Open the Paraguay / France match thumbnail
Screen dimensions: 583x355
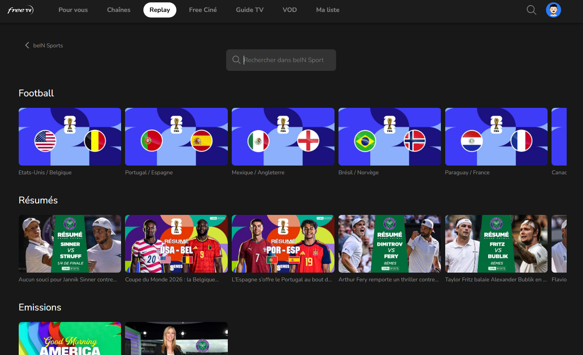(x=496, y=137)
